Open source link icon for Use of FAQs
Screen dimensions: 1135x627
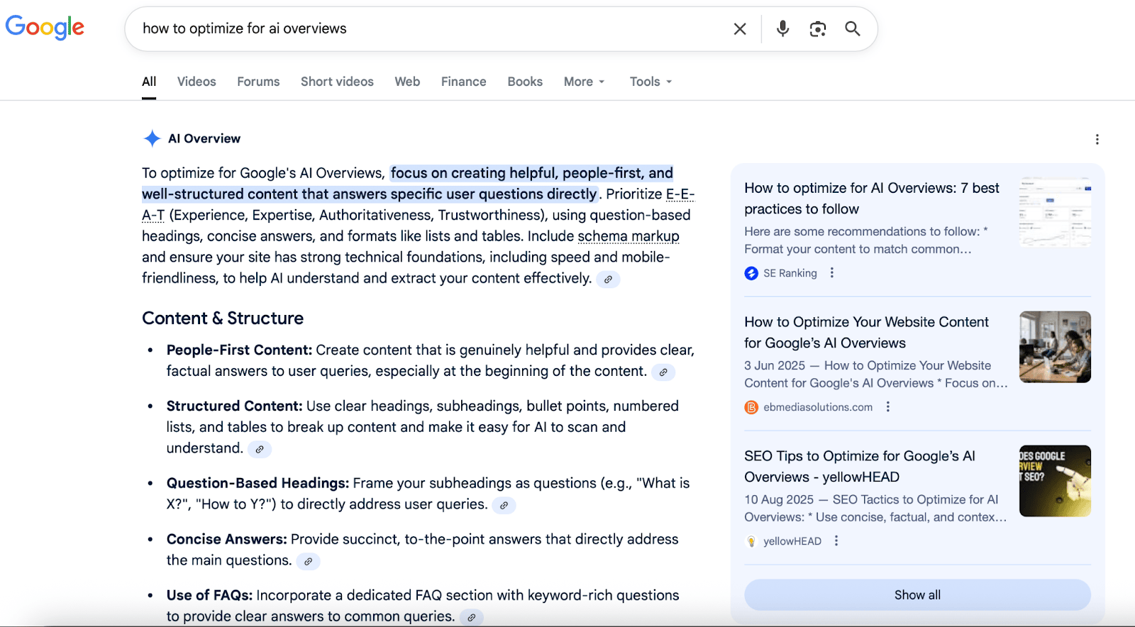point(471,618)
